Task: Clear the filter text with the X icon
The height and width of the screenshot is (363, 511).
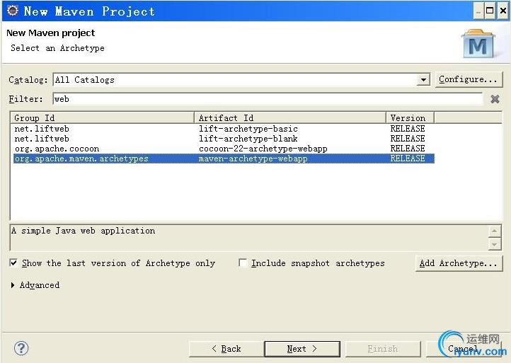Action: [495, 99]
